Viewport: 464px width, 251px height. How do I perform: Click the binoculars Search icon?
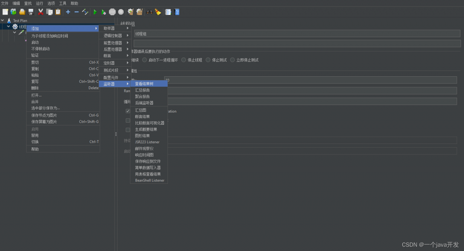tap(149, 12)
